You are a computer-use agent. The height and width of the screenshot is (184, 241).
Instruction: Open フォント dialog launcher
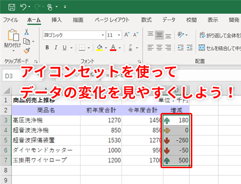point(139,61)
